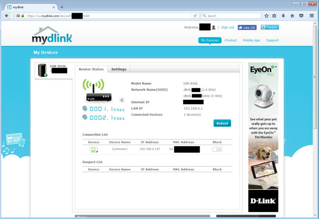Click the download speed icon
Image resolution: width=319 pixels, height=219 pixels.
pos(85,117)
